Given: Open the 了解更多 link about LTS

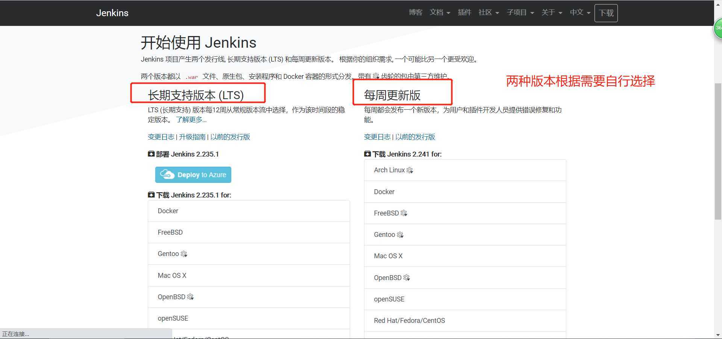Looking at the screenshot, I should tap(191, 119).
